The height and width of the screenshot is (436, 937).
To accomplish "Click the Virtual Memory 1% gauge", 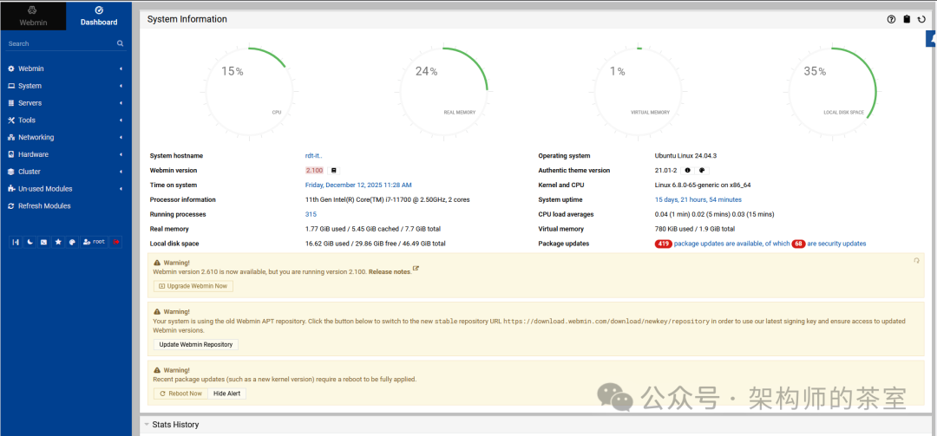I will click(639, 91).
